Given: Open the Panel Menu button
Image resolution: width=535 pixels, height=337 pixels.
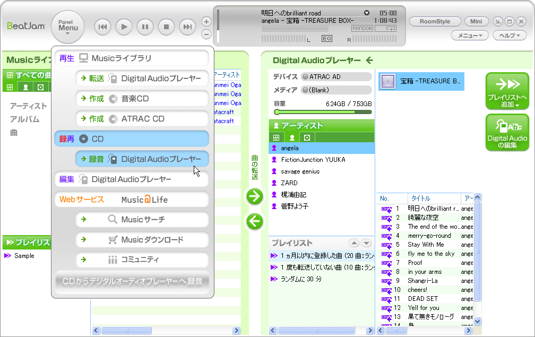Looking at the screenshot, I should click(68, 27).
